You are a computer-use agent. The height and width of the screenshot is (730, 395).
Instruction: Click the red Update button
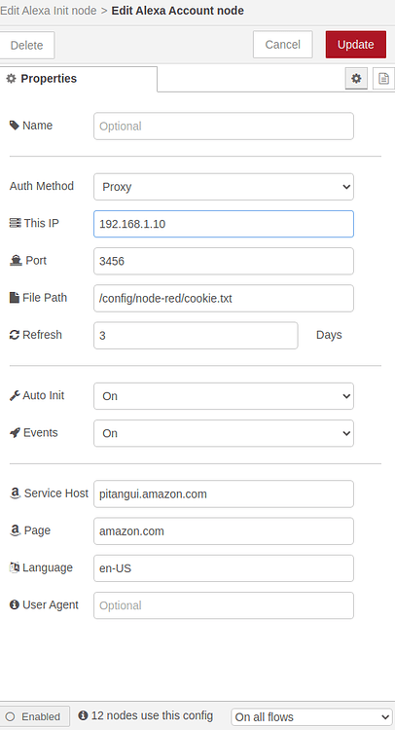[356, 45]
